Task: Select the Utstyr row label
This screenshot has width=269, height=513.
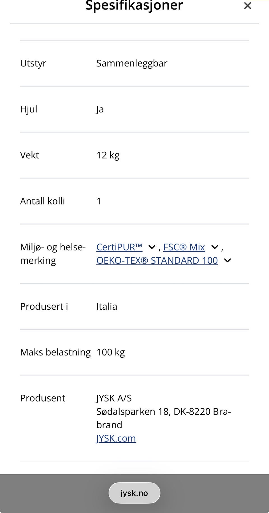Action: point(33,63)
